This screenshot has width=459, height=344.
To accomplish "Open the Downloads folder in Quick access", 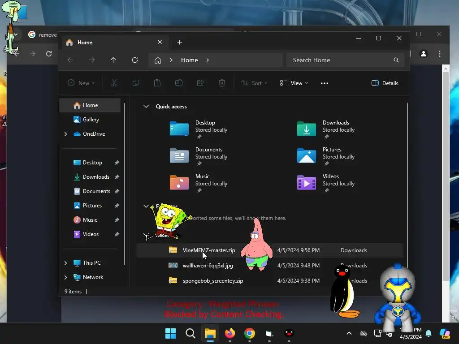I will pos(326,129).
